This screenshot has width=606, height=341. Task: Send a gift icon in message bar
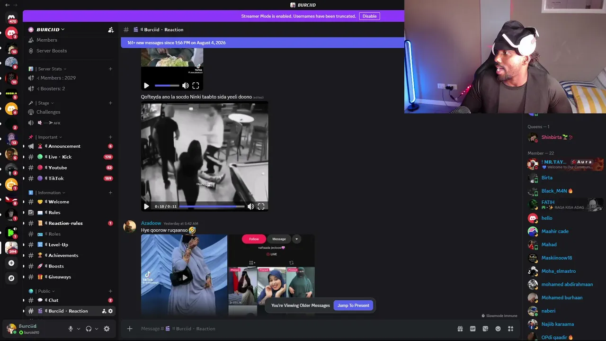coord(460,329)
